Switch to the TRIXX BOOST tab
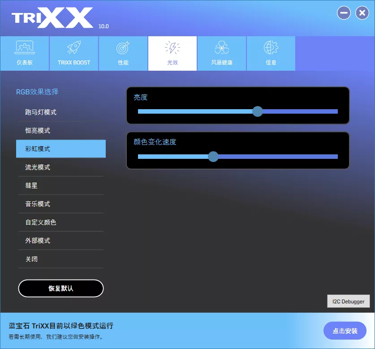Viewport: 375px width, 349px height. click(x=74, y=54)
